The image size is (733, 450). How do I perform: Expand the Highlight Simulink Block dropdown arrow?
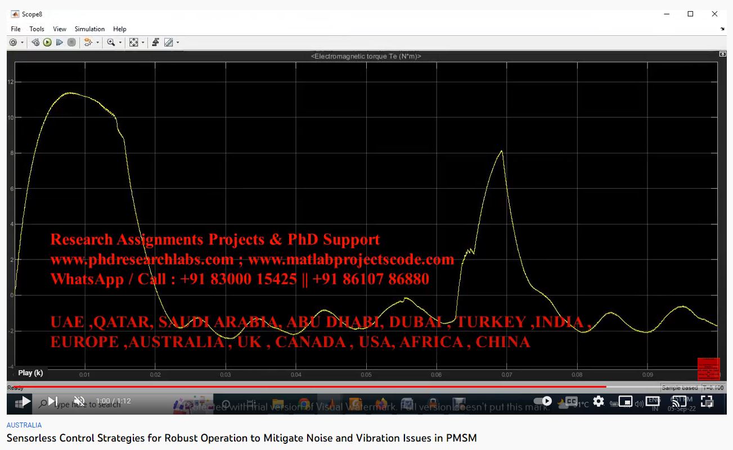97,42
